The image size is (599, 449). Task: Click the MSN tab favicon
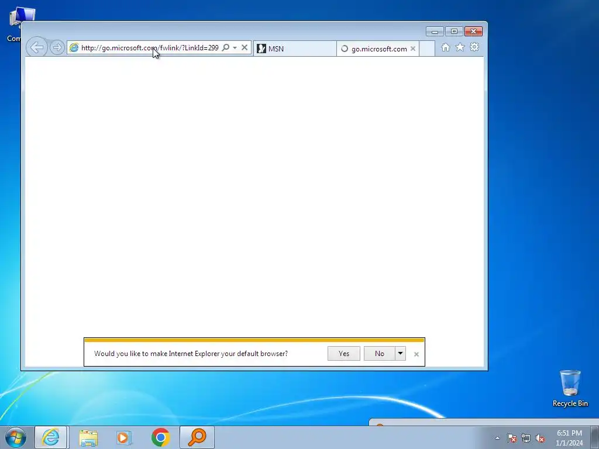click(x=261, y=49)
